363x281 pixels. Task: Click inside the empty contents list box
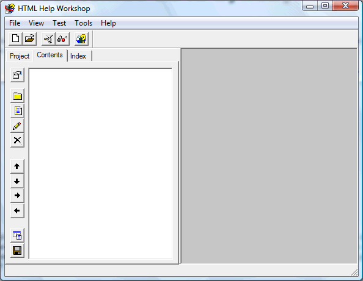[x=100, y=163]
